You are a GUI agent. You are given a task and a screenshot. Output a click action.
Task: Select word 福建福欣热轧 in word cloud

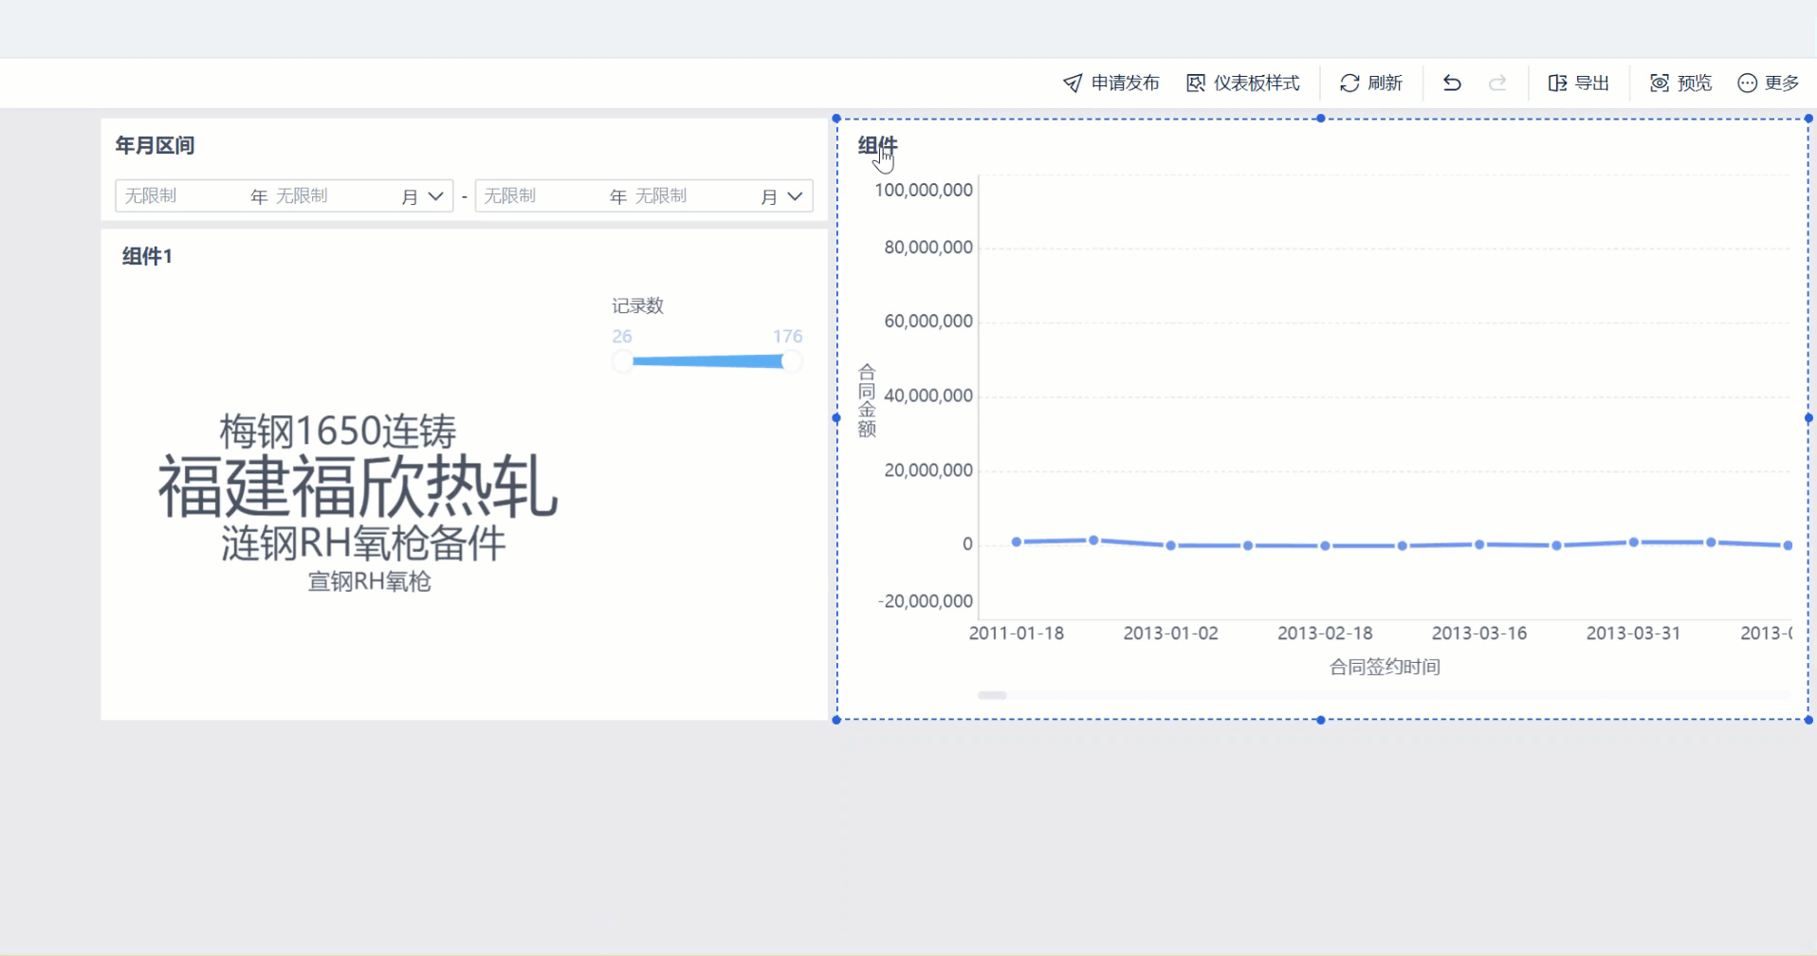[x=358, y=487]
